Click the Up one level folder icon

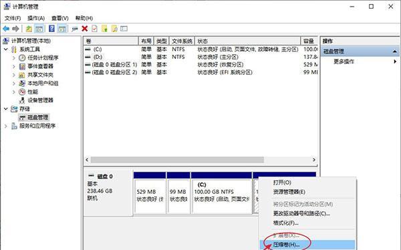click(29, 29)
